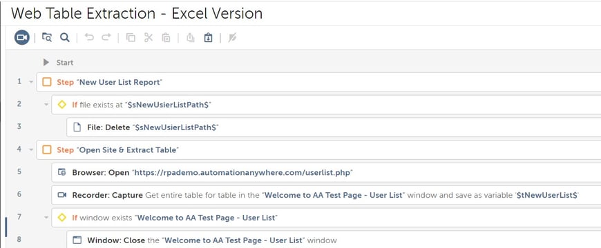Viewport: 601px width, 248px height.
Task: Select the File: Delete action on line 3
Action: 334,127
